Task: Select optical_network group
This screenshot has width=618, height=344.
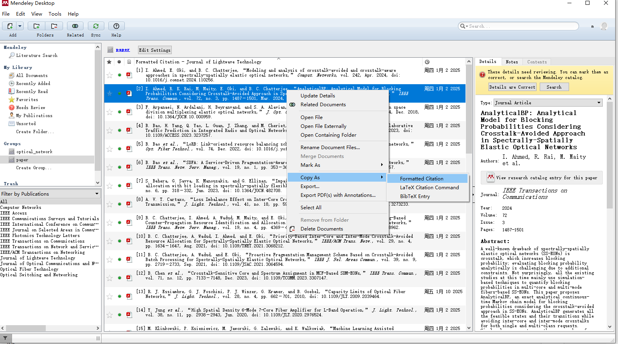Action: tap(34, 152)
